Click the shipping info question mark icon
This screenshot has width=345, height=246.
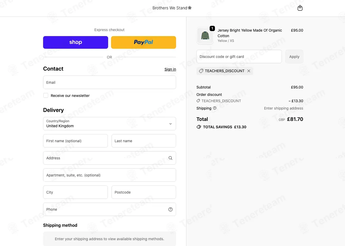[x=215, y=108]
